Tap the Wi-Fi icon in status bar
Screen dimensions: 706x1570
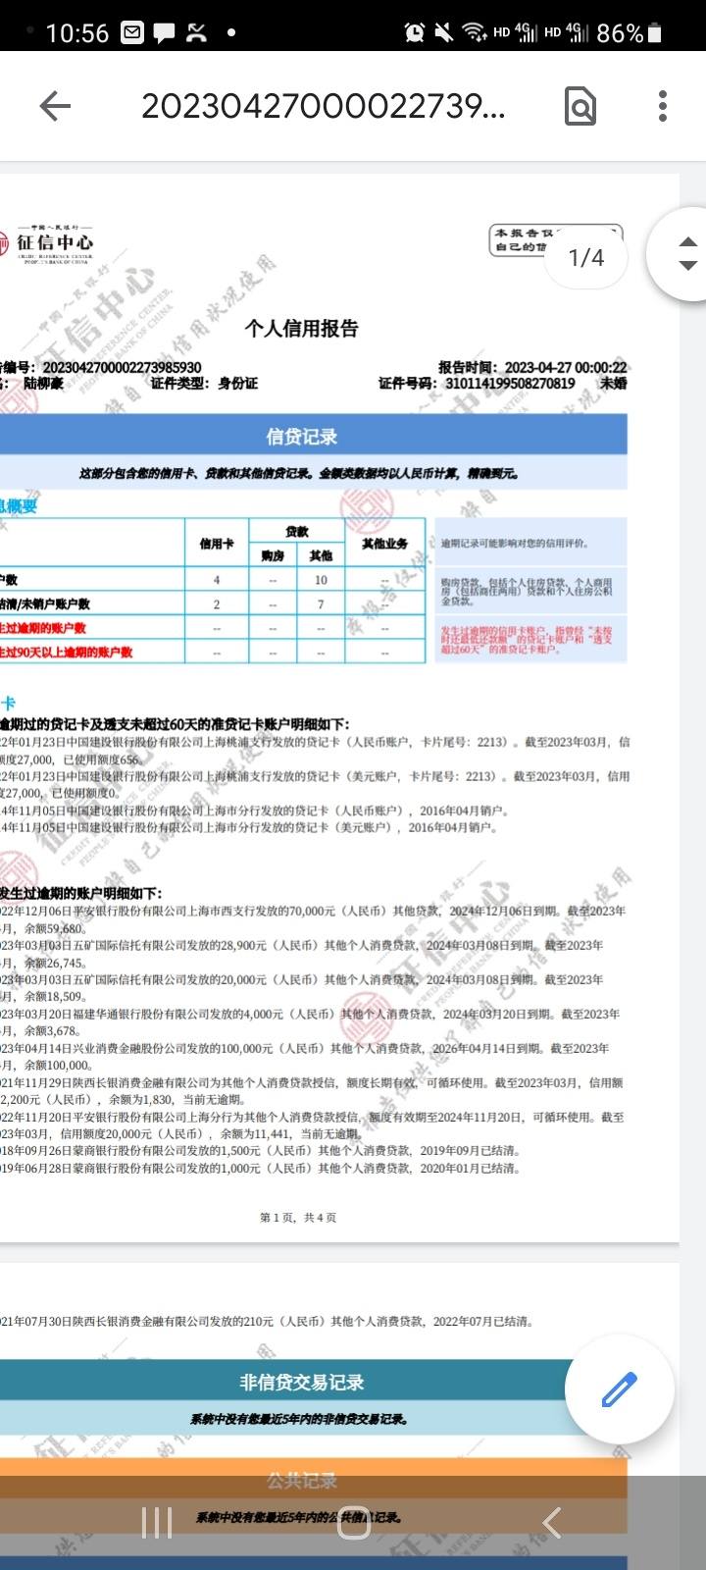(x=475, y=32)
